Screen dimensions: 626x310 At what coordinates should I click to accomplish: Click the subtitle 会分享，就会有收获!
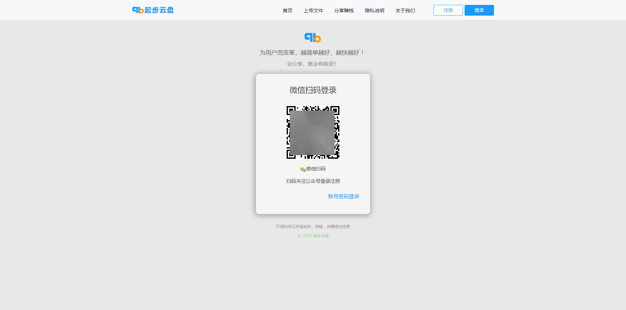tap(311, 64)
